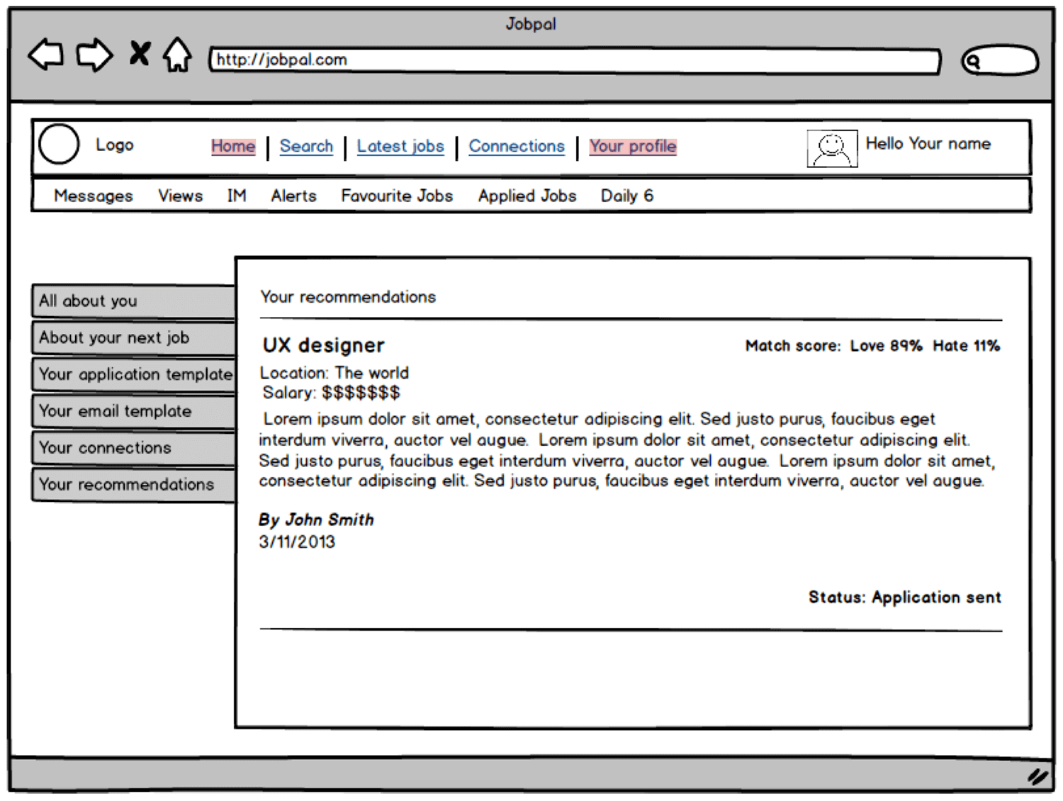The width and height of the screenshot is (1063, 801).
Task: Open Messages in the sub menu
Action: pyautogui.click(x=94, y=196)
